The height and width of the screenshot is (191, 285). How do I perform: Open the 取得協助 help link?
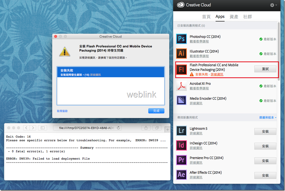pos(62,111)
